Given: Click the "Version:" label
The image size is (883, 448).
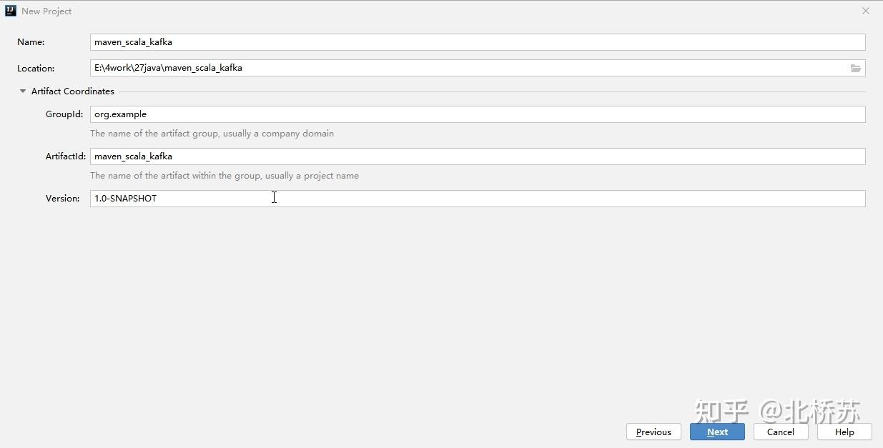Looking at the screenshot, I should click(x=63, y=199).
